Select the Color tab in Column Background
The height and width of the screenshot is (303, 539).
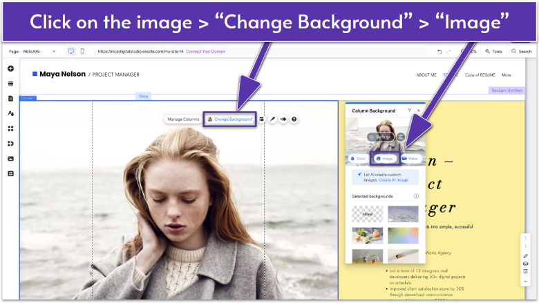pyautogui.click(x=357, y=159)
